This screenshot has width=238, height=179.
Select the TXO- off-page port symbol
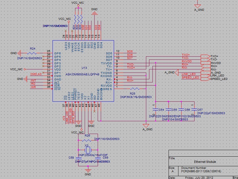coord(206,59)
